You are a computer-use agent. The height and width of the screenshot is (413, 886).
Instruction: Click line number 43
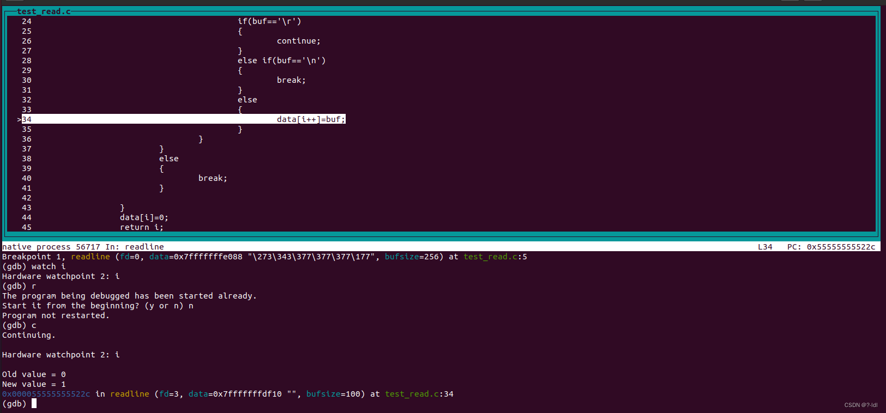pyautogui.click(x=27, y=208)
